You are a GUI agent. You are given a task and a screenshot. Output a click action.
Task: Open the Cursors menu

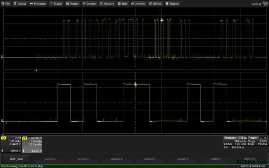89,4
